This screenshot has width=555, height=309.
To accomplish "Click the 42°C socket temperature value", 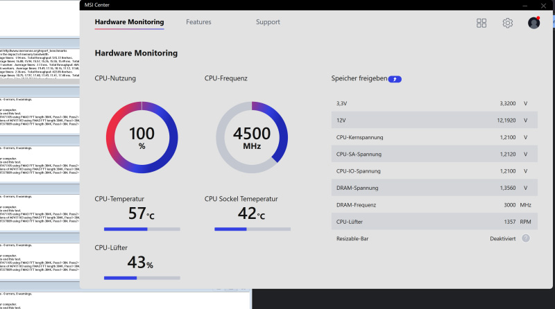I will point(251,213).
